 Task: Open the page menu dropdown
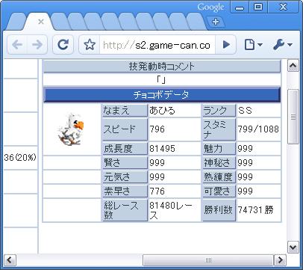coord(253,45)
